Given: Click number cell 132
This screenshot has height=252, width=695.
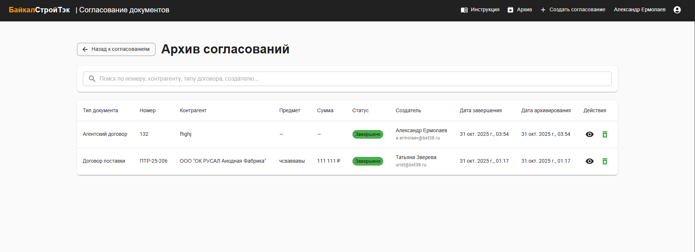Looking at the screenshot, I should pyautogui.click(x=144, y=134).
